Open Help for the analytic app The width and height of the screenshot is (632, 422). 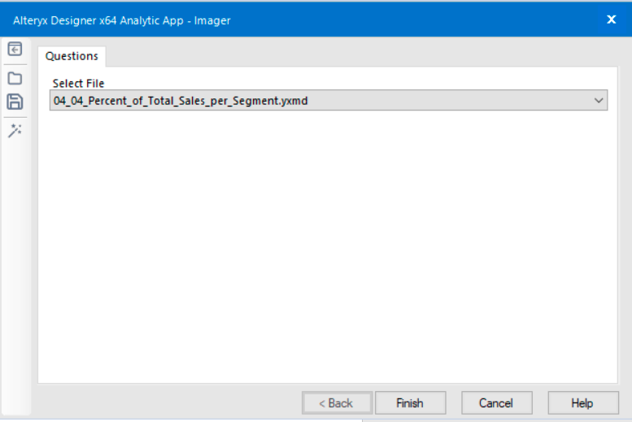pyautogui.click(x=583, y=402)
